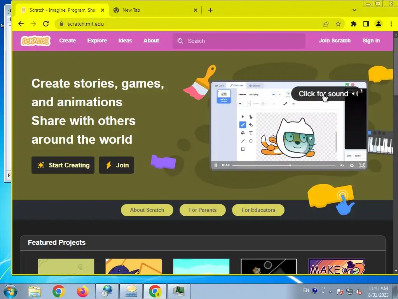The width and height of the screenshot is (398, 299).
Task: Toggle the browser side panel icon
Action: (366, 24)
